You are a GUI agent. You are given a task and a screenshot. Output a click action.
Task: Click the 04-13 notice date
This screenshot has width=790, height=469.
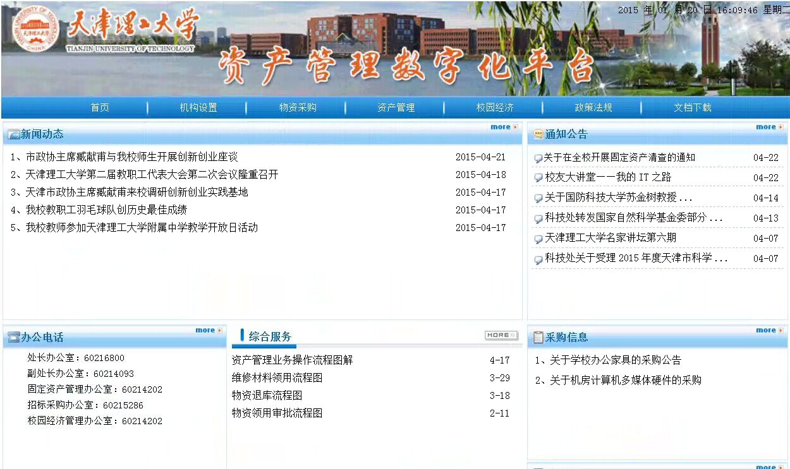pyautogui.click(x=766, y=218)
